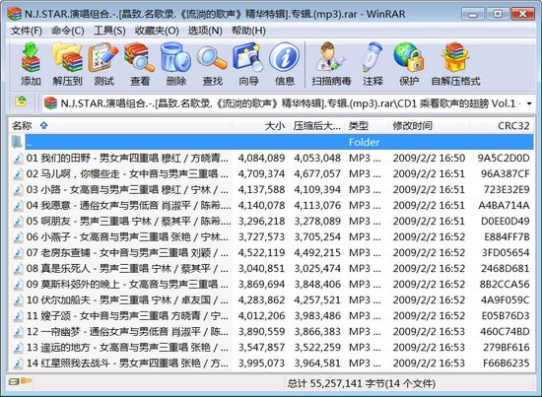Click status bar total 55,257,141 字节
The height and width of the screenshot is (397, 542).
(x=361, y=383)
